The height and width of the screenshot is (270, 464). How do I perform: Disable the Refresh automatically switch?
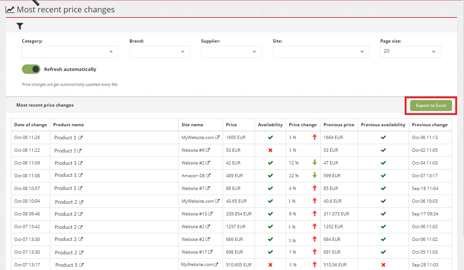(x=31, y=69)
